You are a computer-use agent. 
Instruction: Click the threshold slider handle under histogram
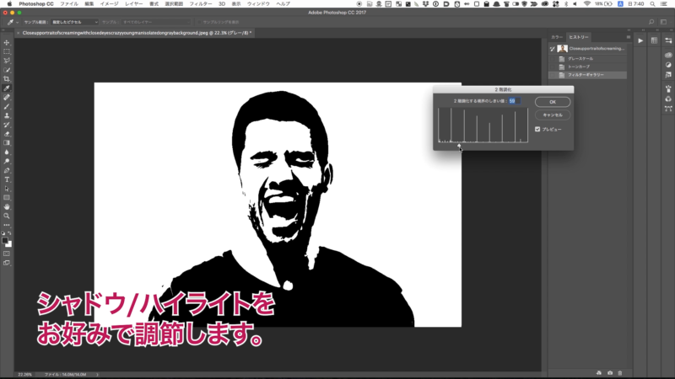pos(459,146)
